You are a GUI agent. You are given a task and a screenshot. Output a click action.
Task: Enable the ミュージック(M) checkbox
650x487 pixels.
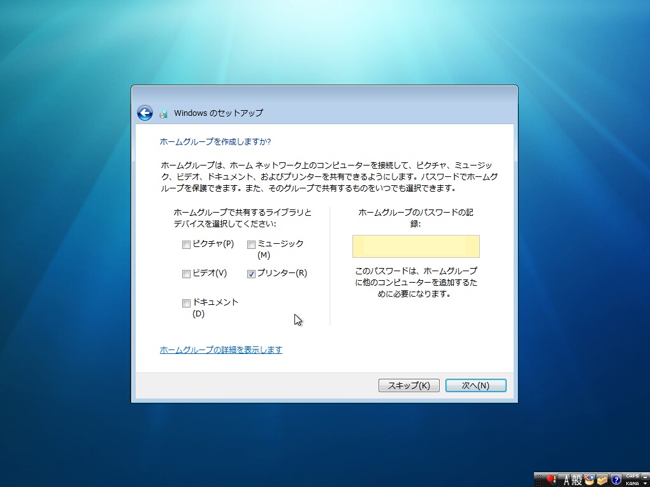click(x=251, y=244)
